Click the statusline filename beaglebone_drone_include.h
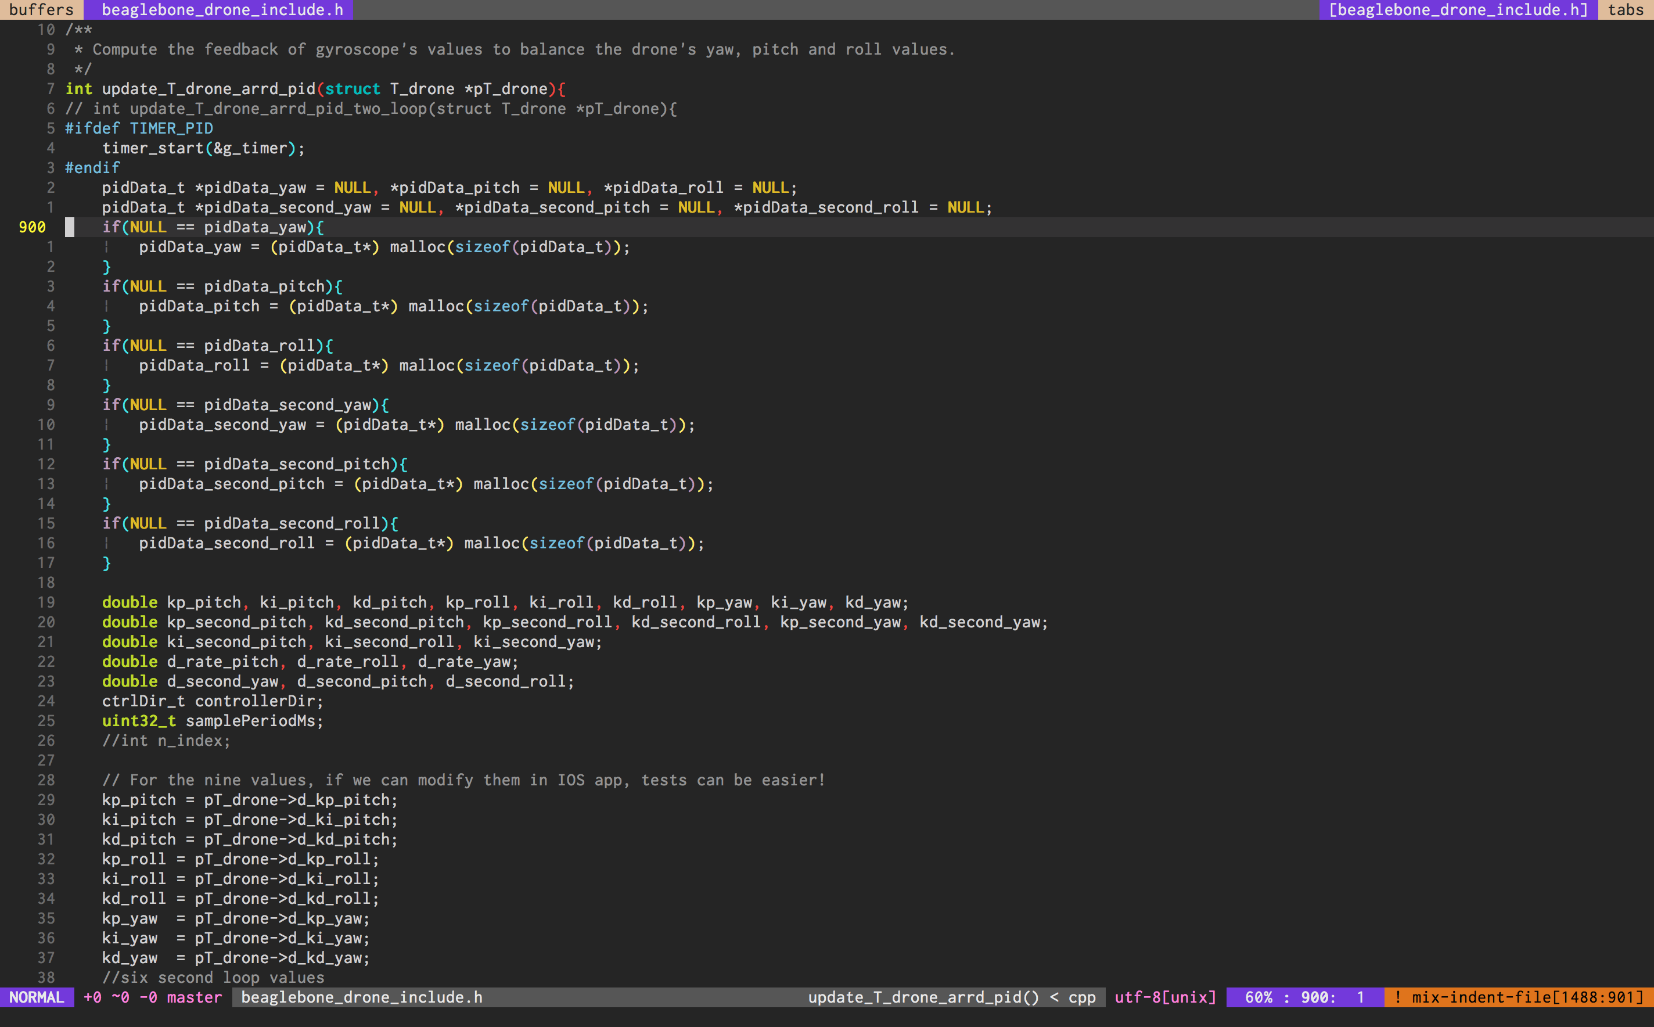 [x=361, y=997]
